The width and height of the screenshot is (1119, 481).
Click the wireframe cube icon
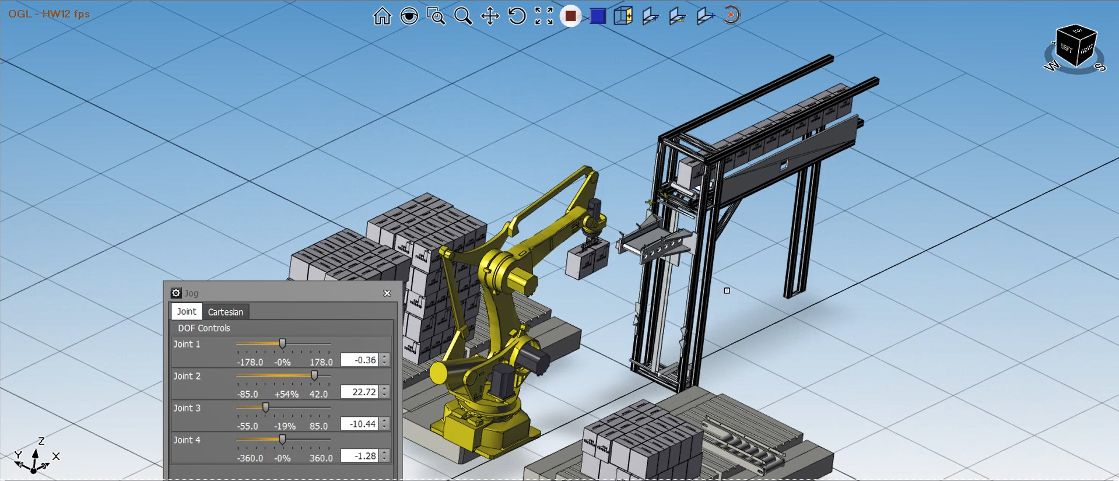[x=623, y=16]
